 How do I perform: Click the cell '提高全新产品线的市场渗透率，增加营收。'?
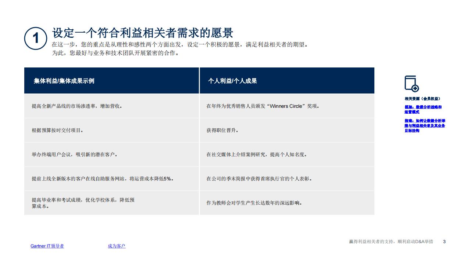pyautogui.click(x=112, y=106)
